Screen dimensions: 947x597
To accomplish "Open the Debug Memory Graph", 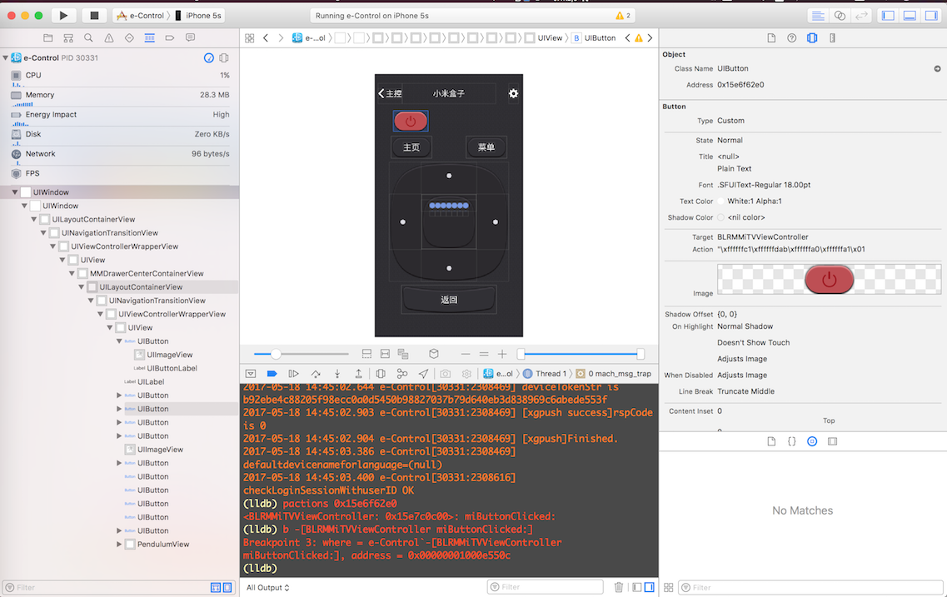I will coord(402,373).
